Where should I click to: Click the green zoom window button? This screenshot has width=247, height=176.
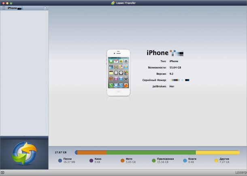tap(11, 3)
